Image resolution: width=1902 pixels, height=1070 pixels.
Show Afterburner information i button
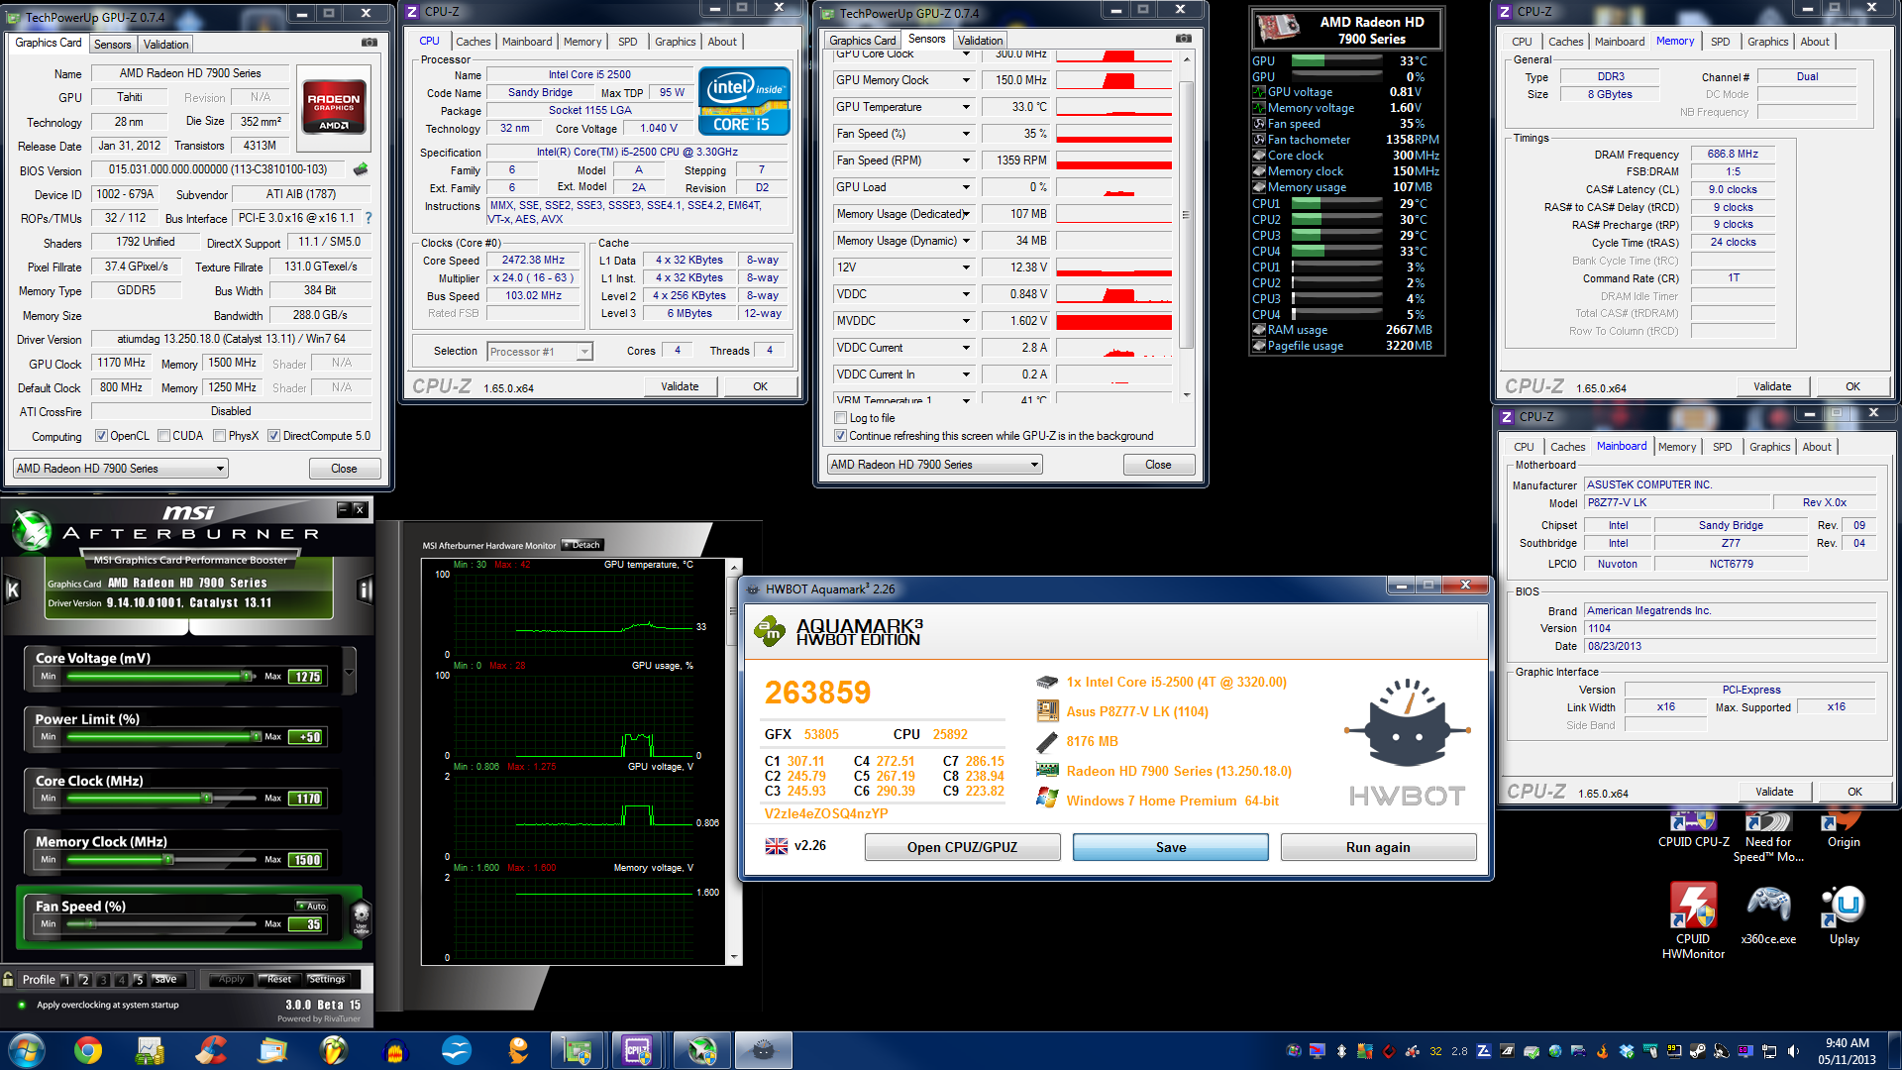click(365, 590)
